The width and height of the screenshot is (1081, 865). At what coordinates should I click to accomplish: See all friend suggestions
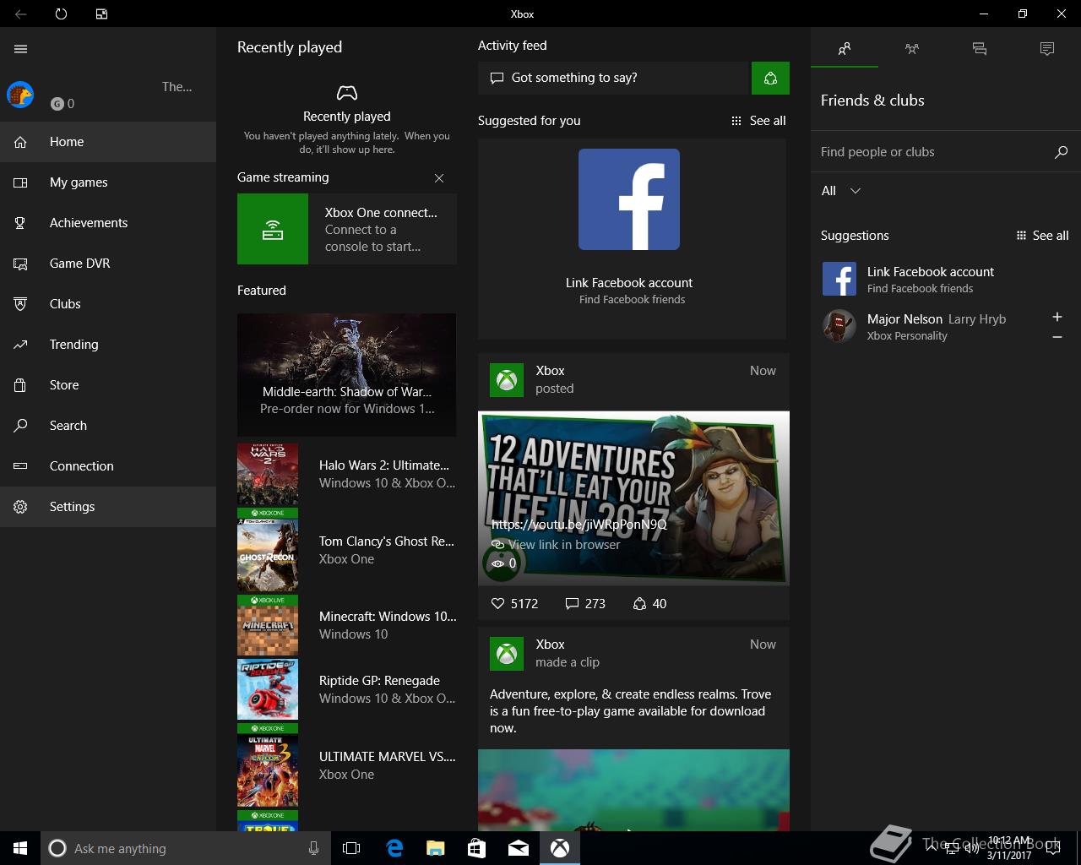pyautogui.click(x=1042, y=236)
